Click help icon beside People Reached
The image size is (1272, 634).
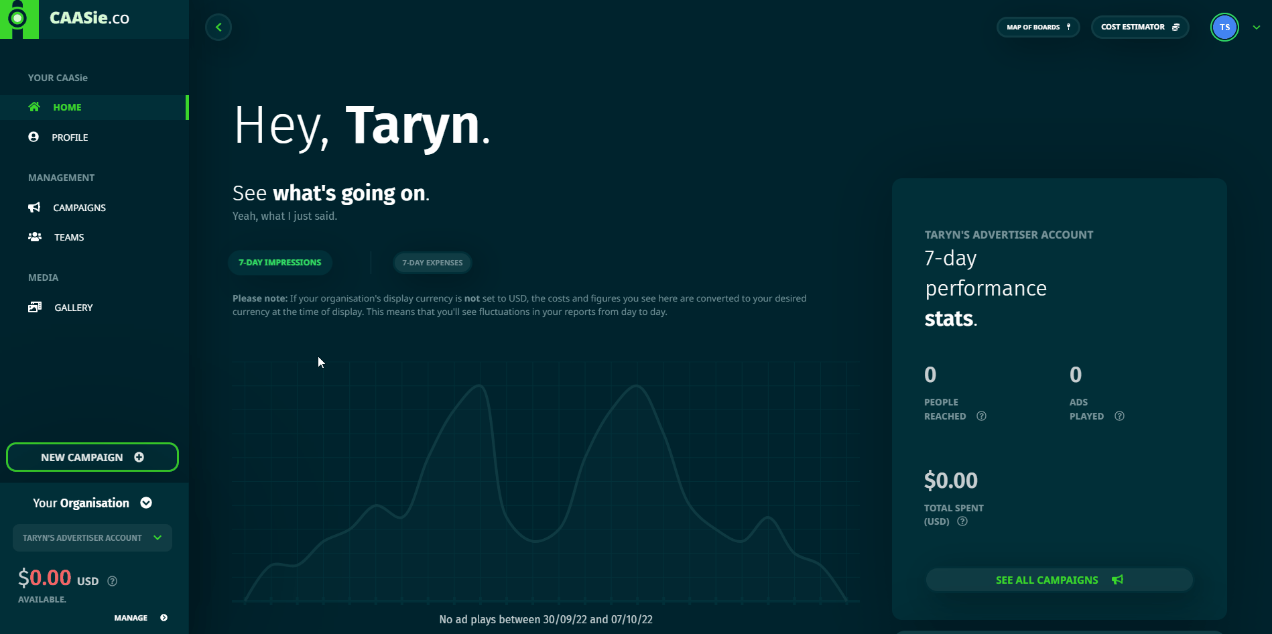pos(981,416)
